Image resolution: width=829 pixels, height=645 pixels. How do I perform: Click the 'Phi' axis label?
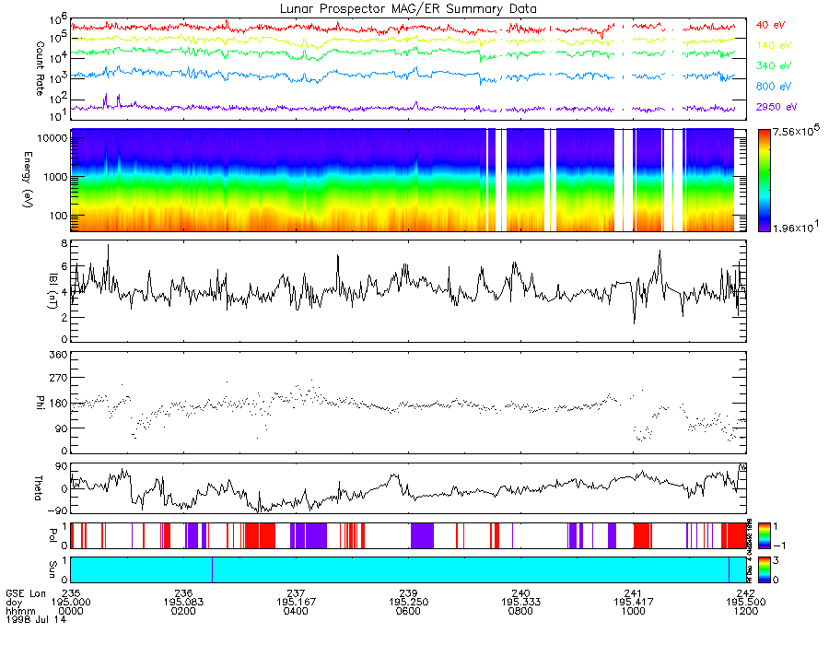pyautogui.click(x=41, y=403)
